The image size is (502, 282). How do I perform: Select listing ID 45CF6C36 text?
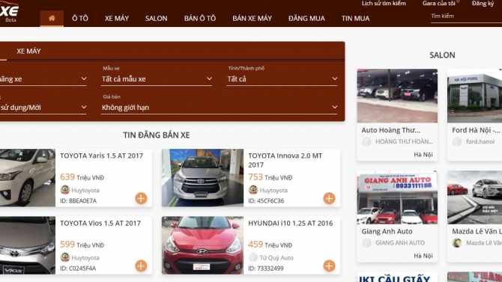[x=266, y=200]
